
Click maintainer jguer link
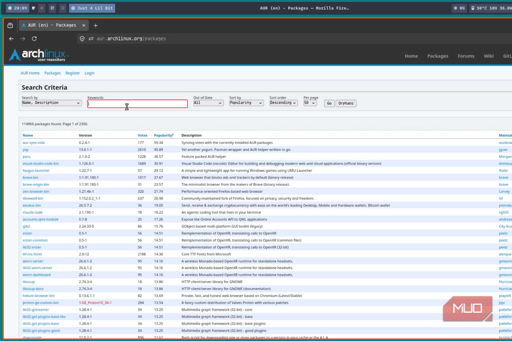[x=503, y=150]
